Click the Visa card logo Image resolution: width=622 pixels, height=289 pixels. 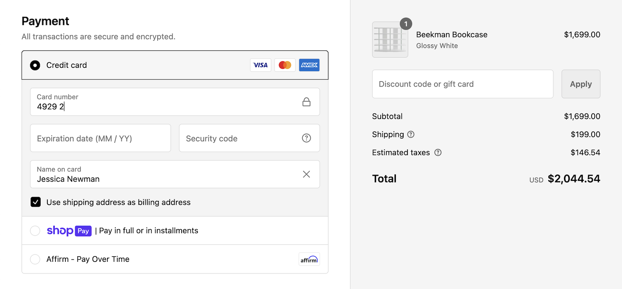point(260,65)
